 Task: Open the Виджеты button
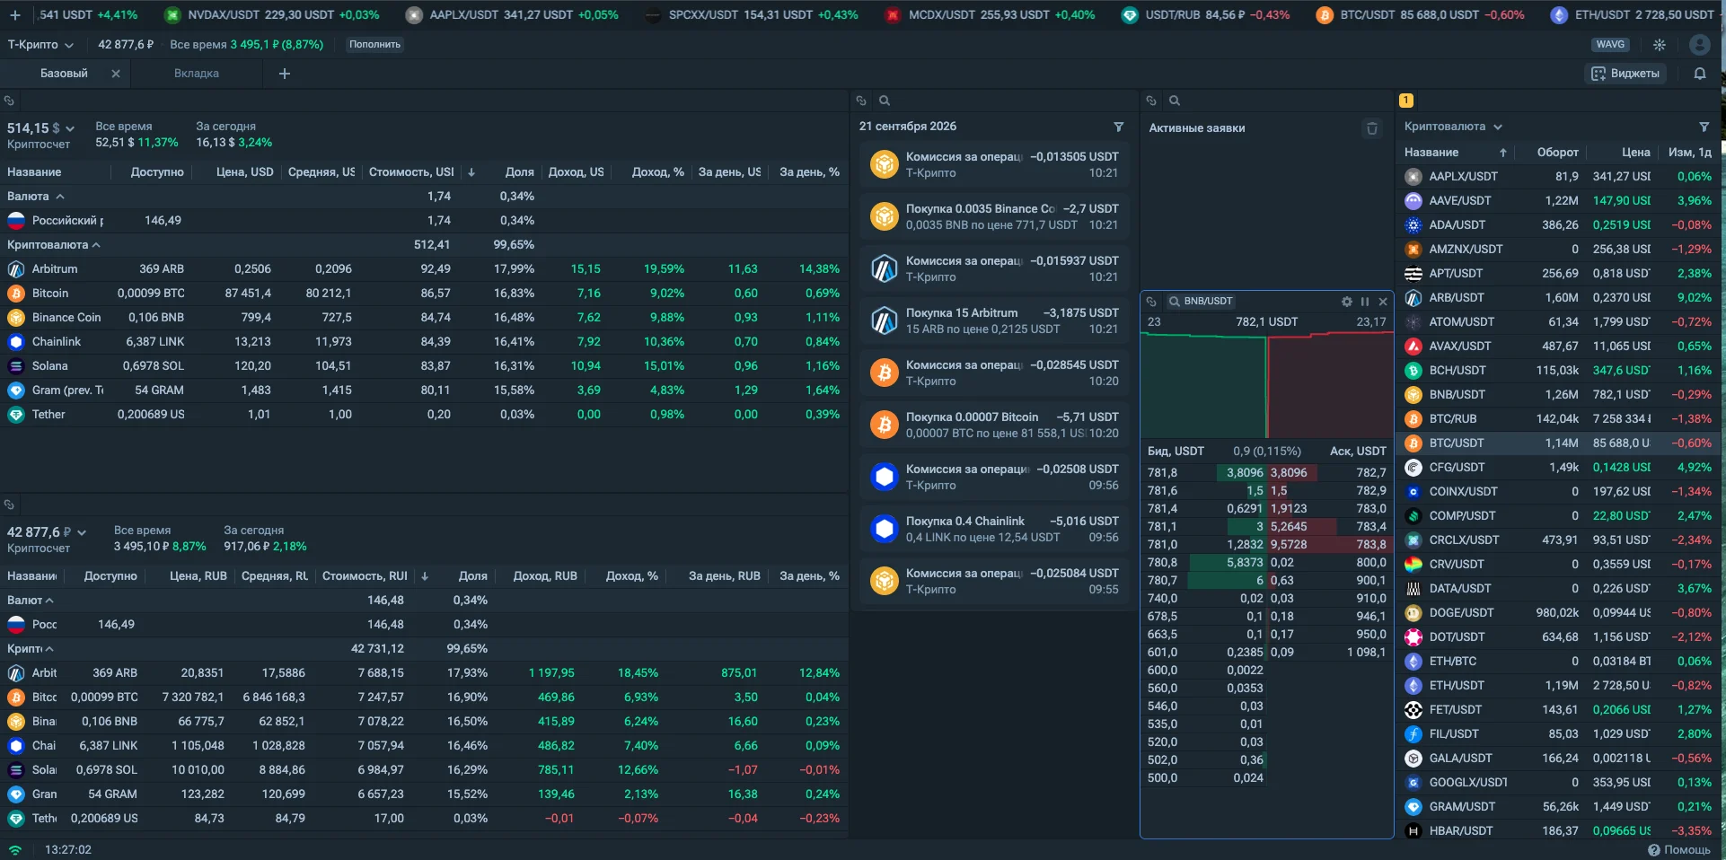coord(1625,74)
